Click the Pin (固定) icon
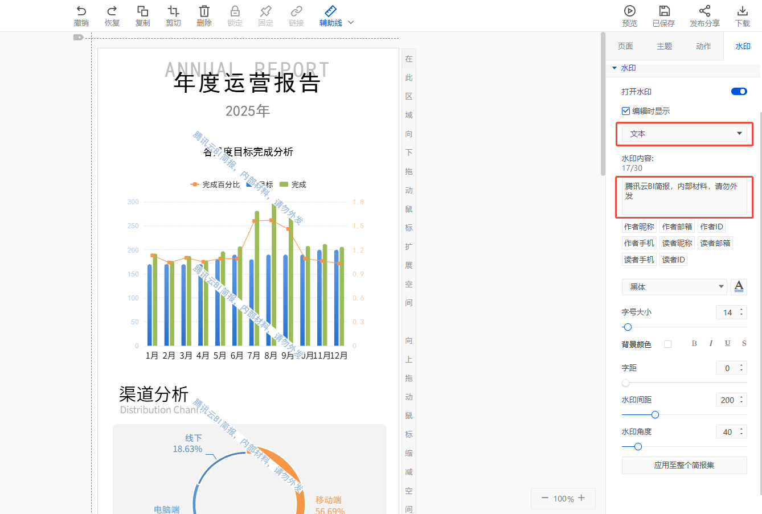 (x=265, y=11)
